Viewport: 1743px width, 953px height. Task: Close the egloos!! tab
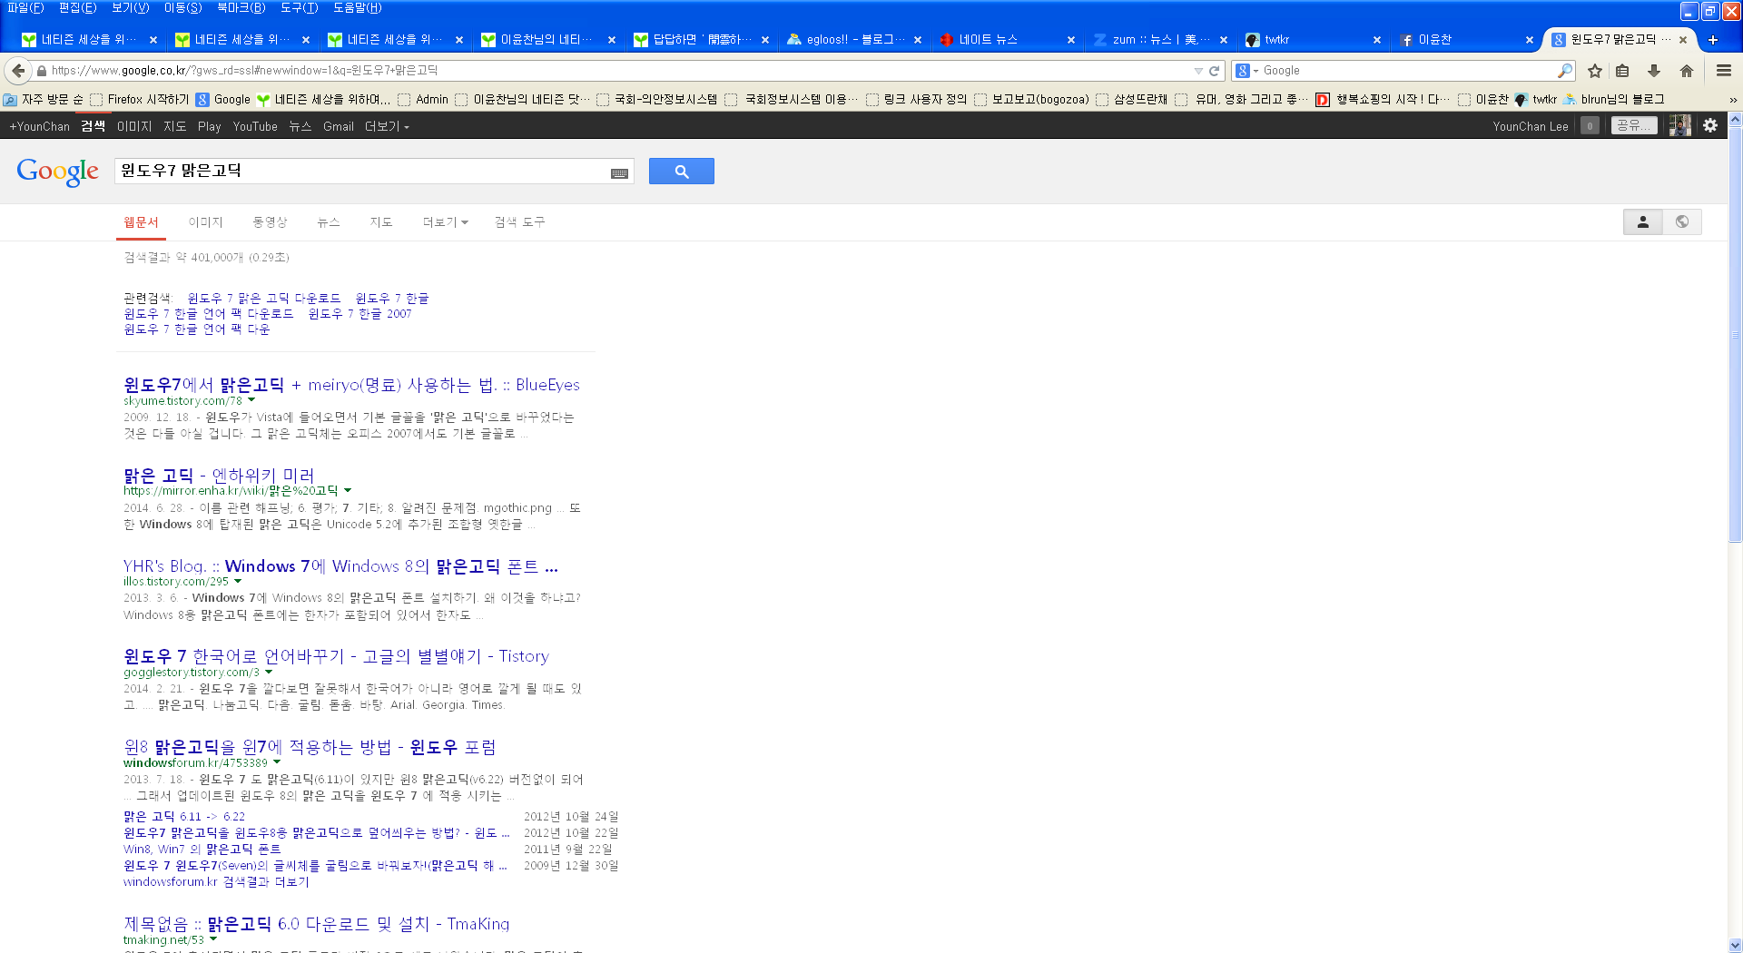click(918, 40)
